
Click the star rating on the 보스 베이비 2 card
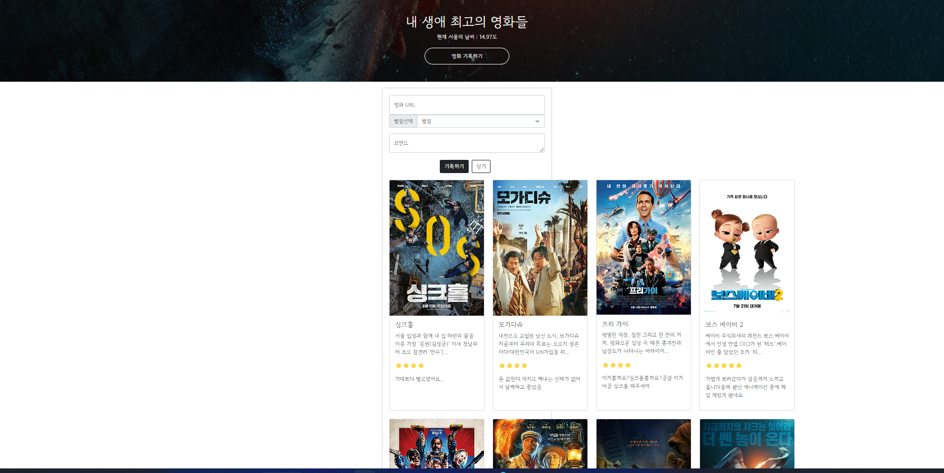[724, 365]
